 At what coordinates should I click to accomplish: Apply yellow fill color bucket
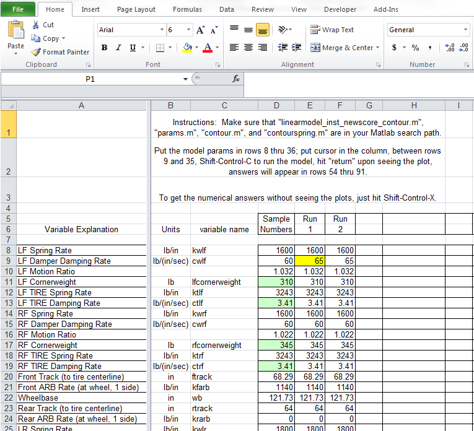(x=187, y=48)
